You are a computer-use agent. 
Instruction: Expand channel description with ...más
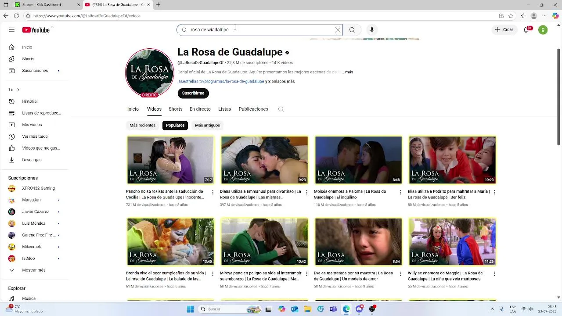pos(347,72)
